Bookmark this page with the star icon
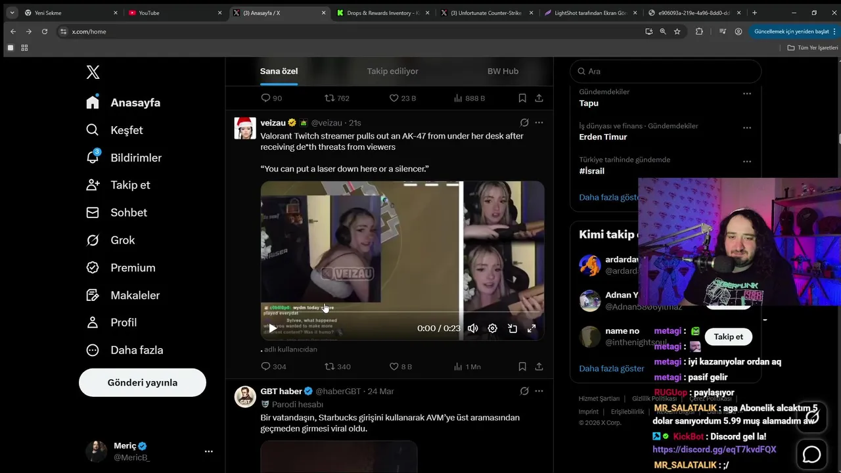 point(677,32)
